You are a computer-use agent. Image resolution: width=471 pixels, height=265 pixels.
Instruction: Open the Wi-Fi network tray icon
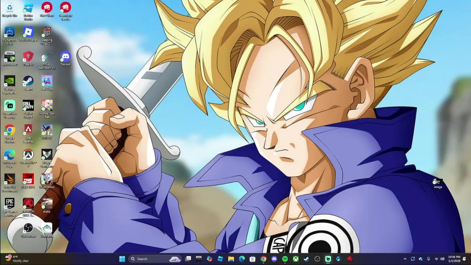pyautogui.click(x=436, y=259)
